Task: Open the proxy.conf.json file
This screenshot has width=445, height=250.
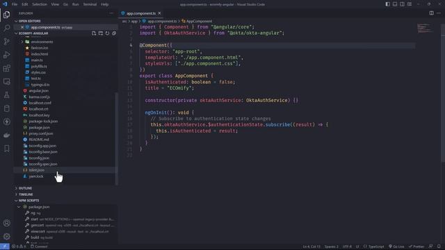Action: click(41, 133)
